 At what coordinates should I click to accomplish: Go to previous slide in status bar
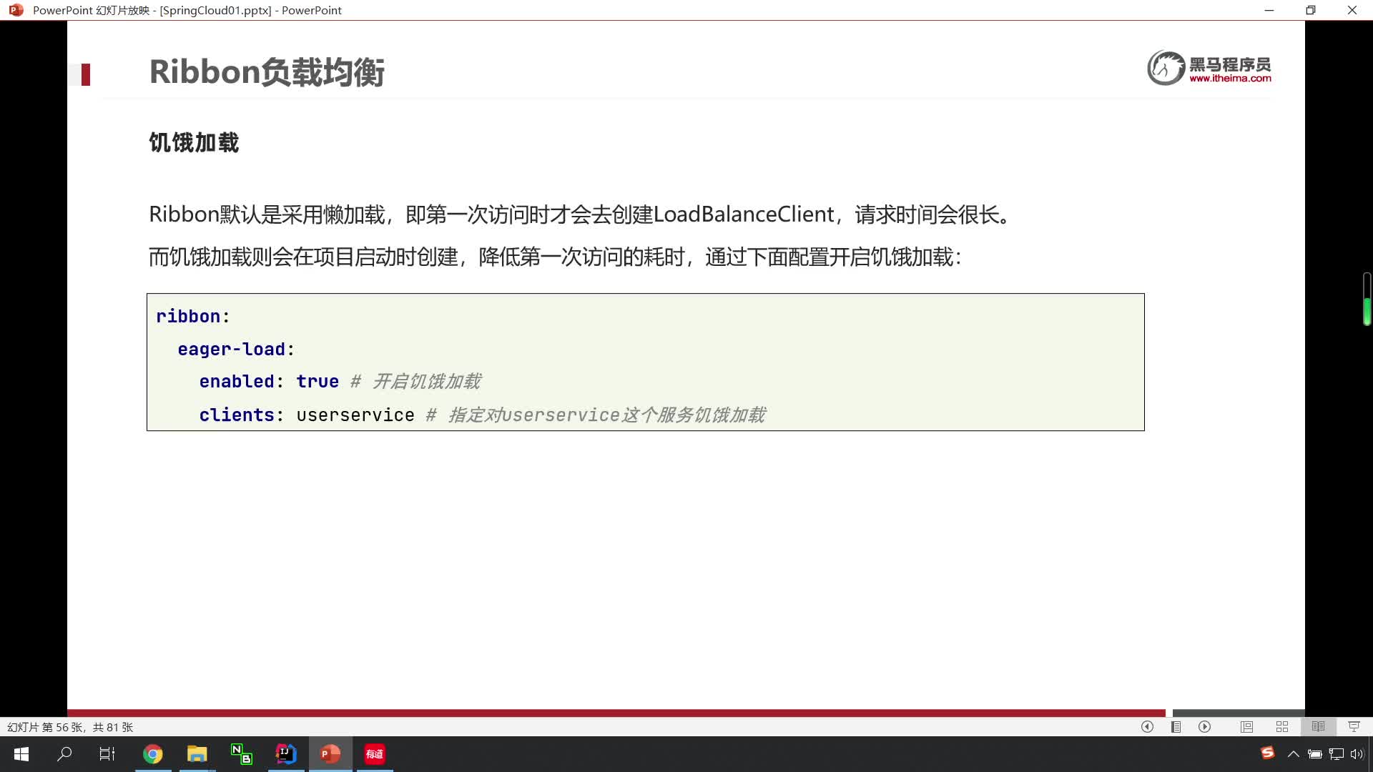tap(1147, 727)
